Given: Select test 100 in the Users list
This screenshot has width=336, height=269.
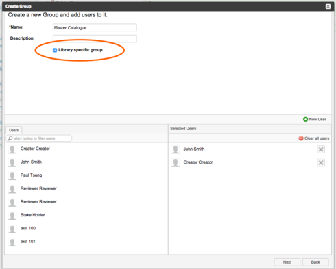Looking at the screenshot, I should [86, 229].
